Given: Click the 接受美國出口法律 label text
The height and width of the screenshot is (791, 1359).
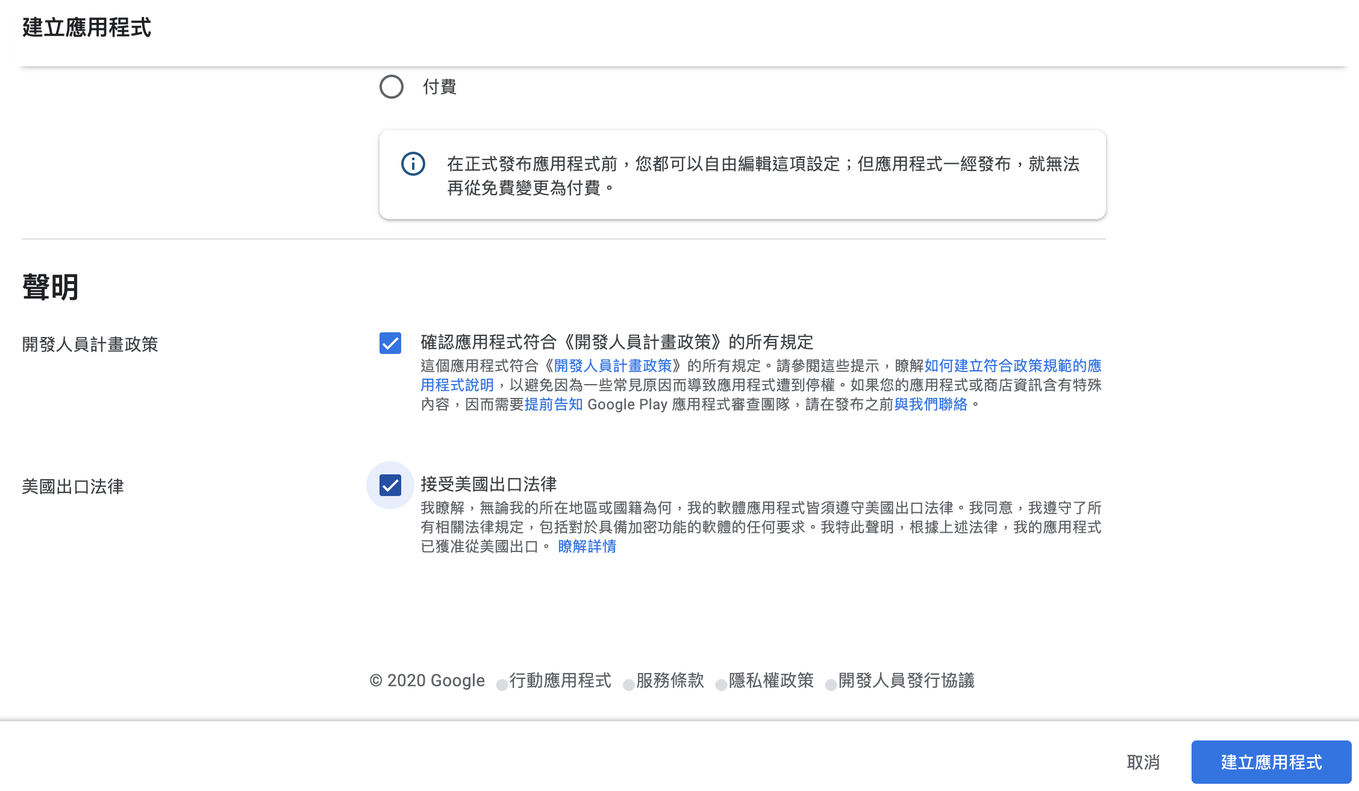Looking at the screenshot, I should tap(489, 485).
